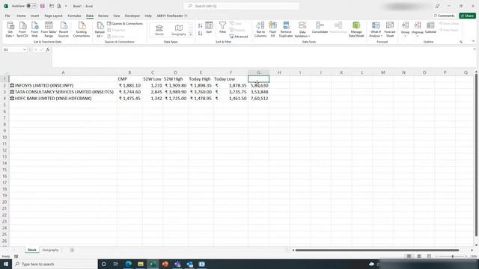Convert selection to Stocks data type

pyautogui.click(x=159, y=30)
